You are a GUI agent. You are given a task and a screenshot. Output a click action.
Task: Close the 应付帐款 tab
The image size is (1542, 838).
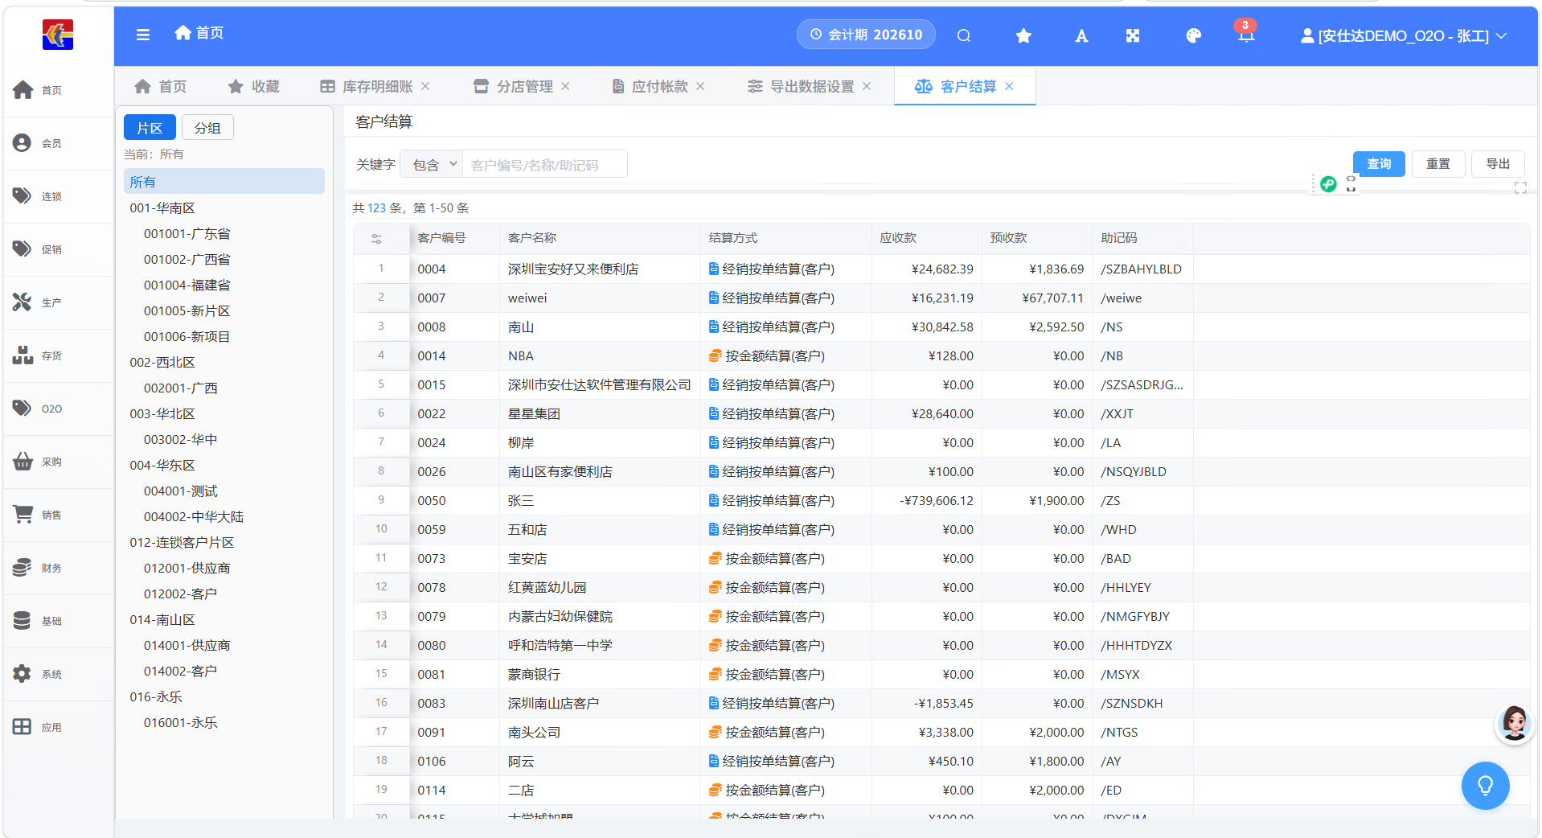coord(700,86)
